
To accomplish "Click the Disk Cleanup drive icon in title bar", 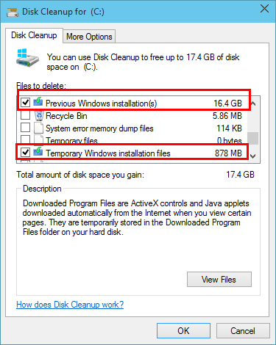I will pos(13,12).
